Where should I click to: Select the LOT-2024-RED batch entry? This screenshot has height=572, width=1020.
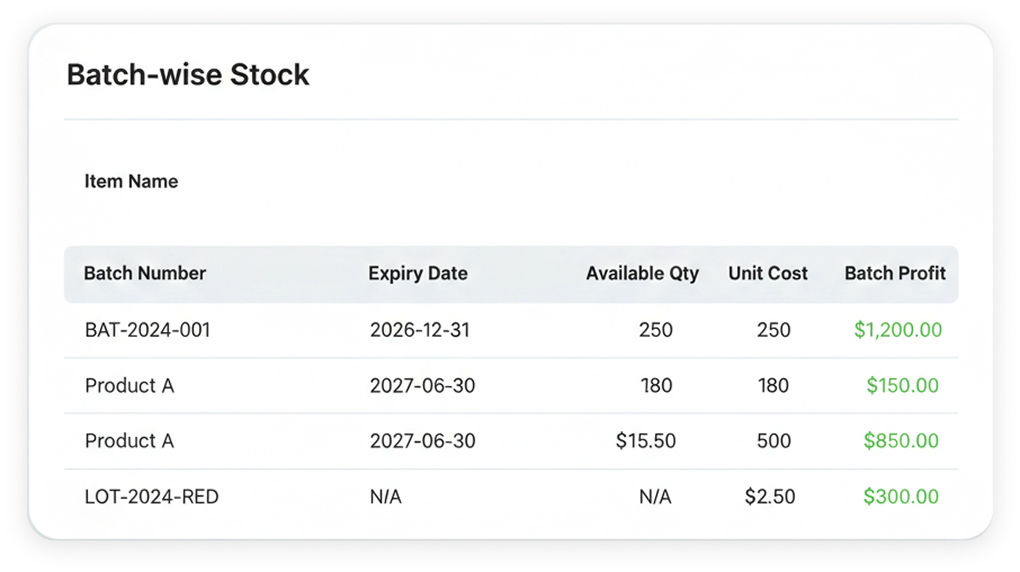pyautogui.click(x=152, y=497)
